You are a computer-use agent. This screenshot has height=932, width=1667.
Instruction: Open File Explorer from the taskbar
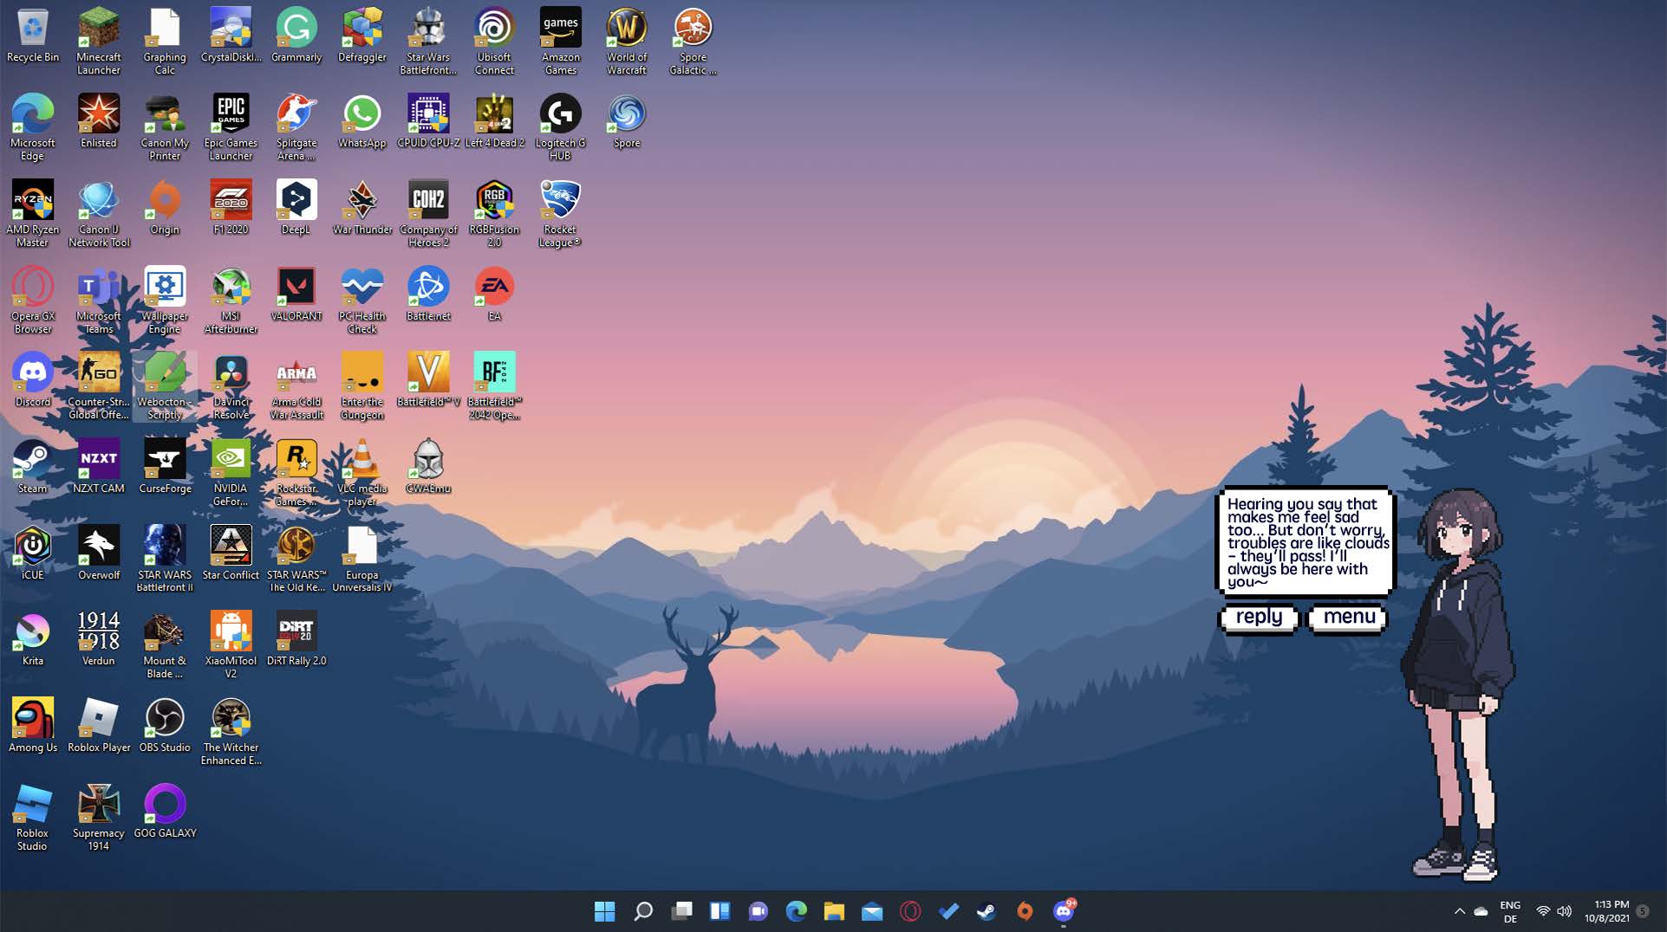pyautogui.click(x=834, y=911)
